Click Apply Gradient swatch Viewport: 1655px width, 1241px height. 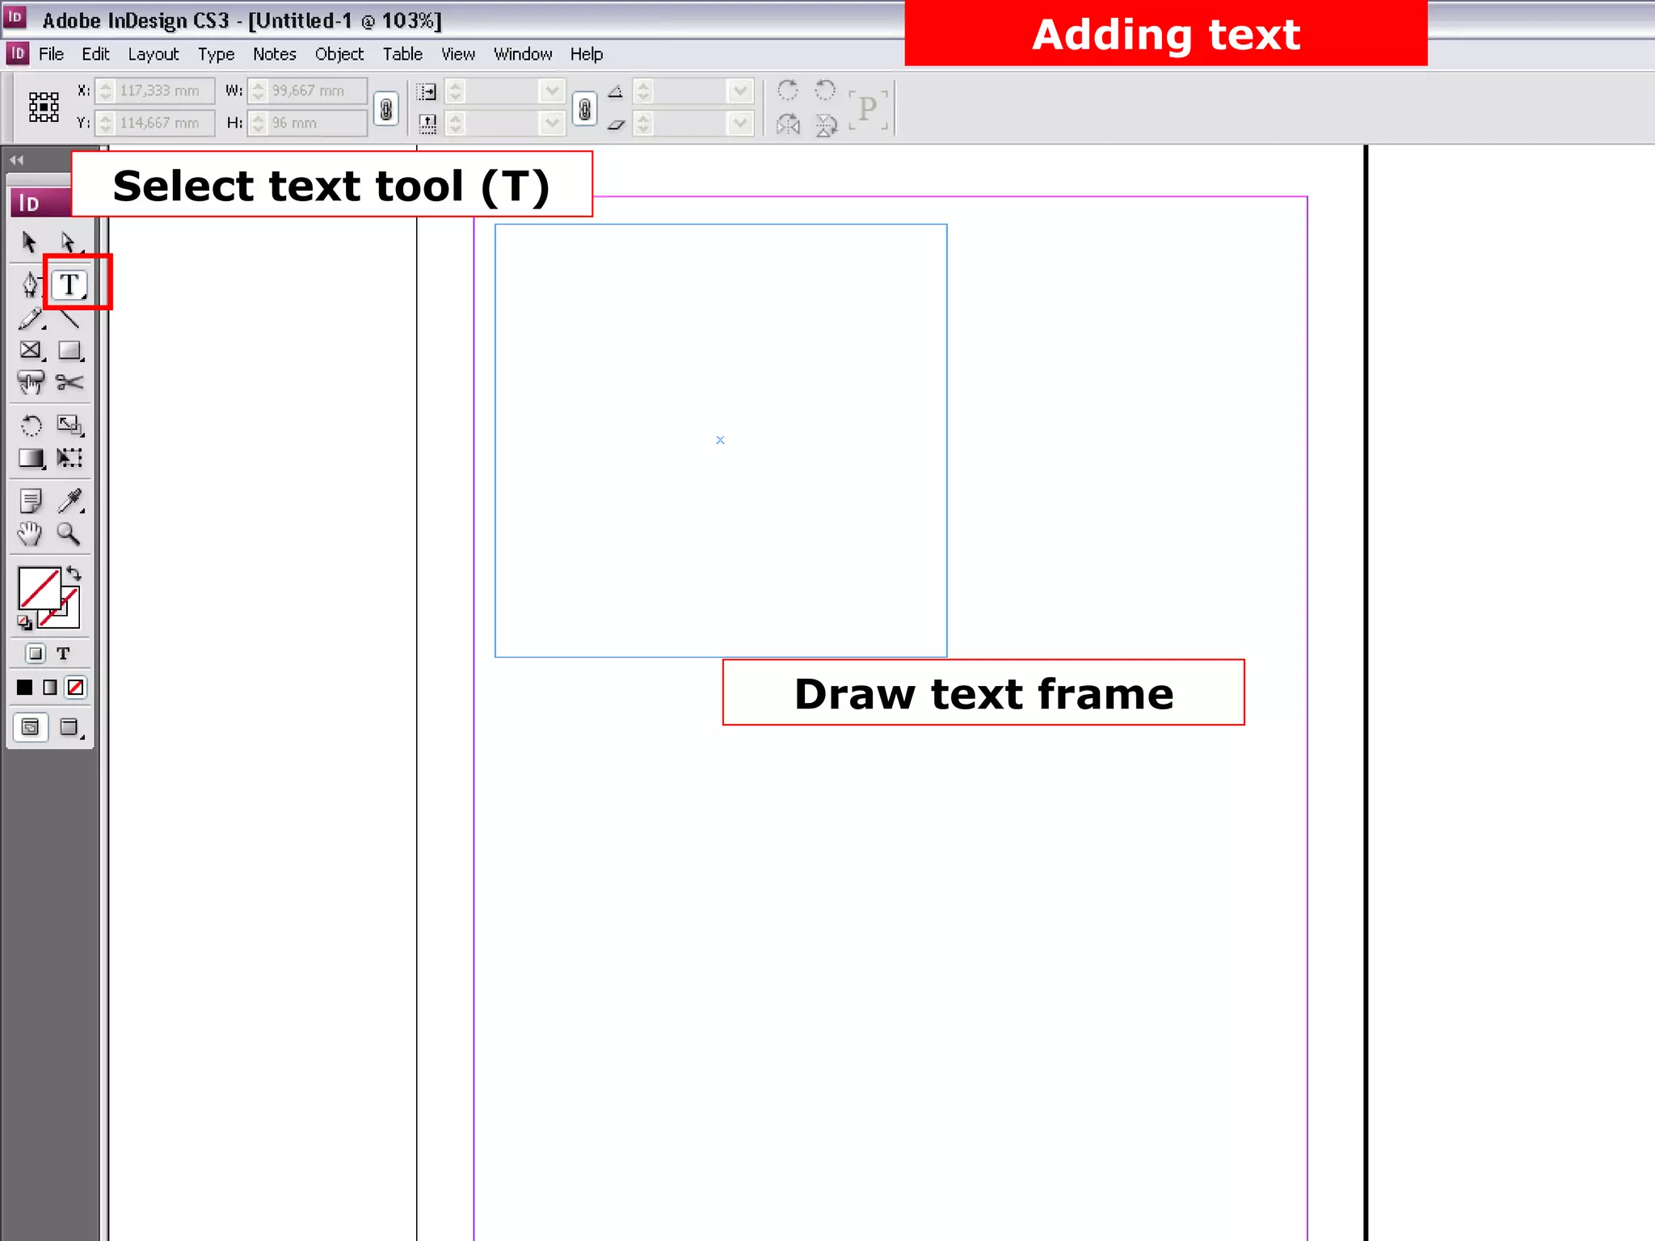click(x=50, y=688)
